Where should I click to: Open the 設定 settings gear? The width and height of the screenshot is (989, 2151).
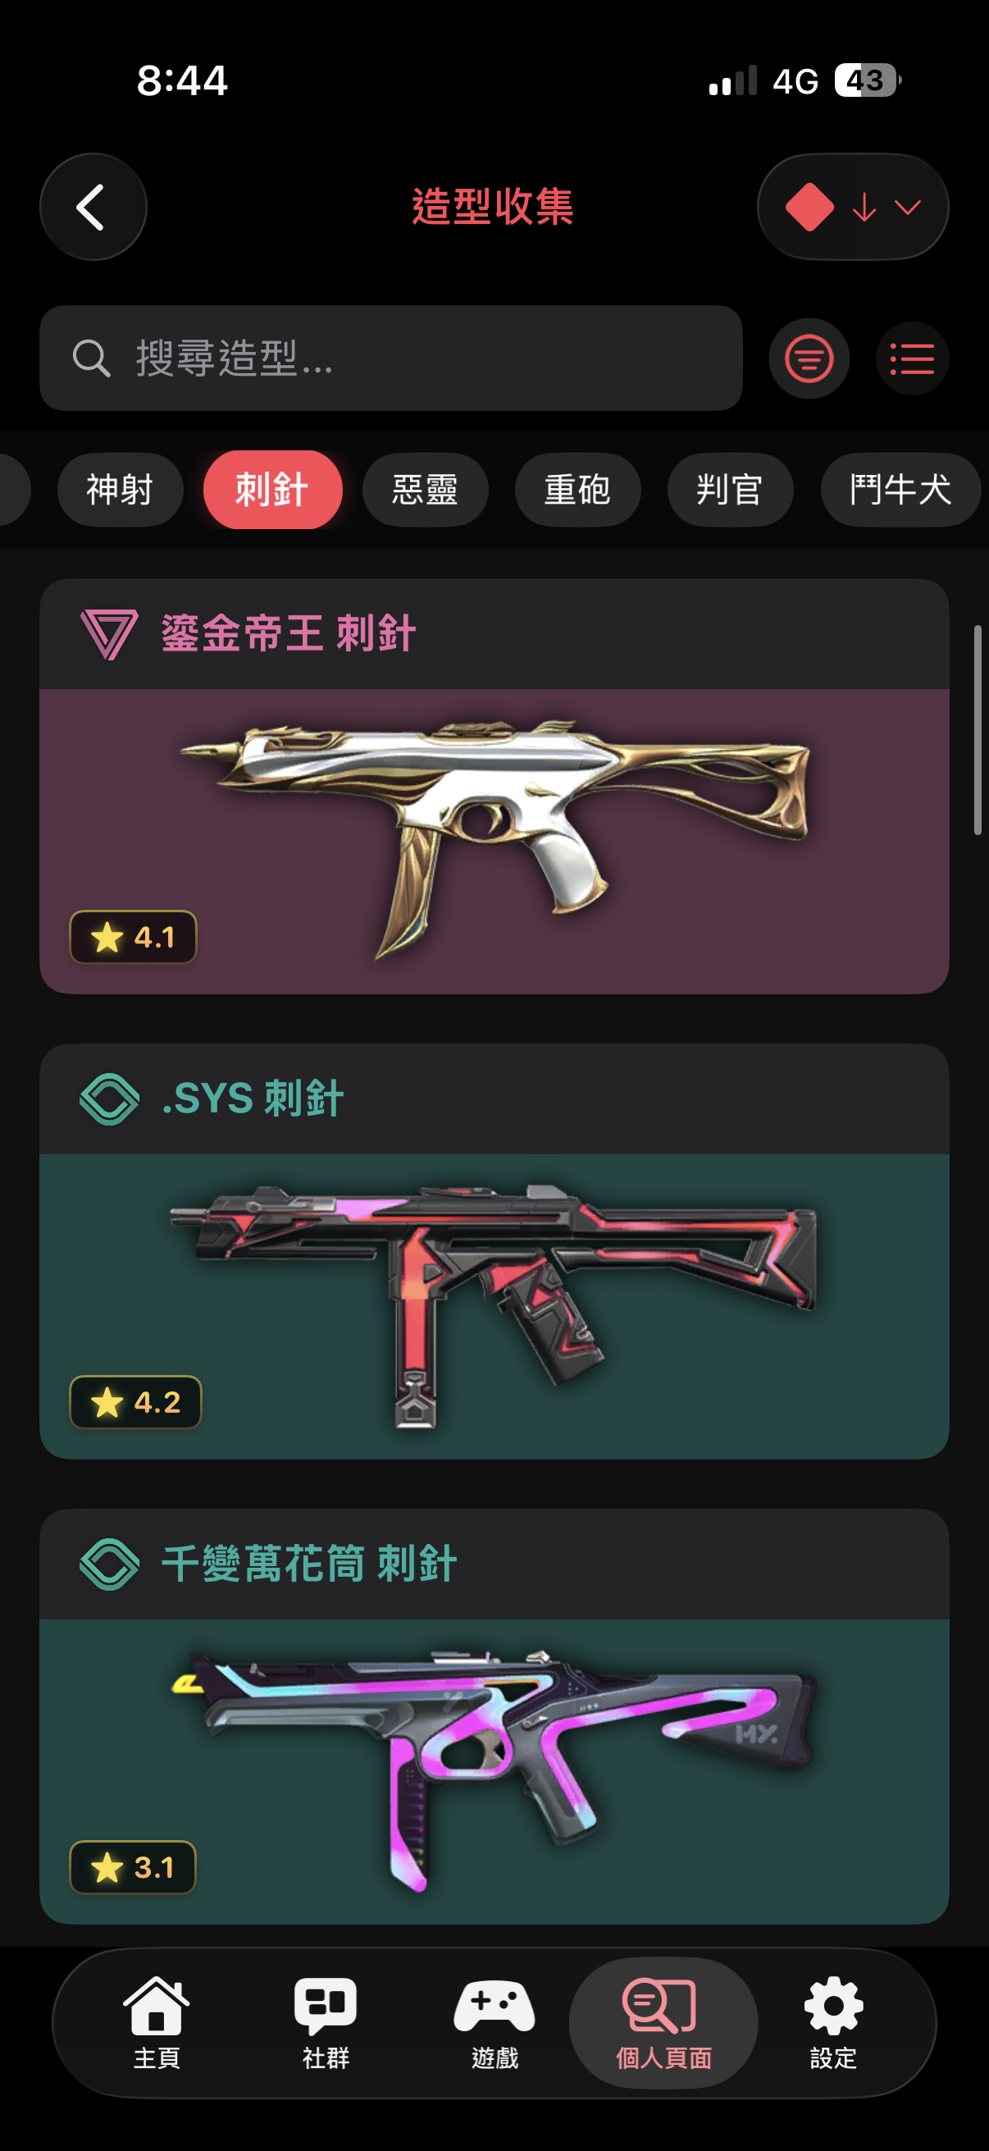(x=833, y=2021)
